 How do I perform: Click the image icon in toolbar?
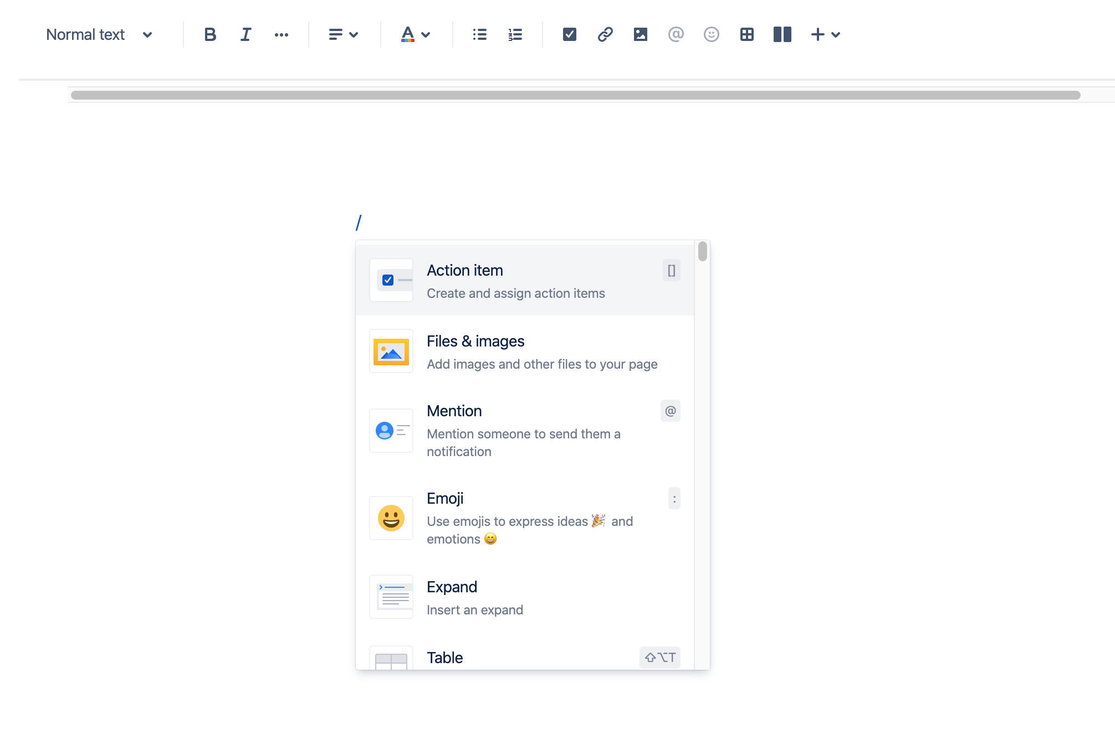[x=640, y=34]
